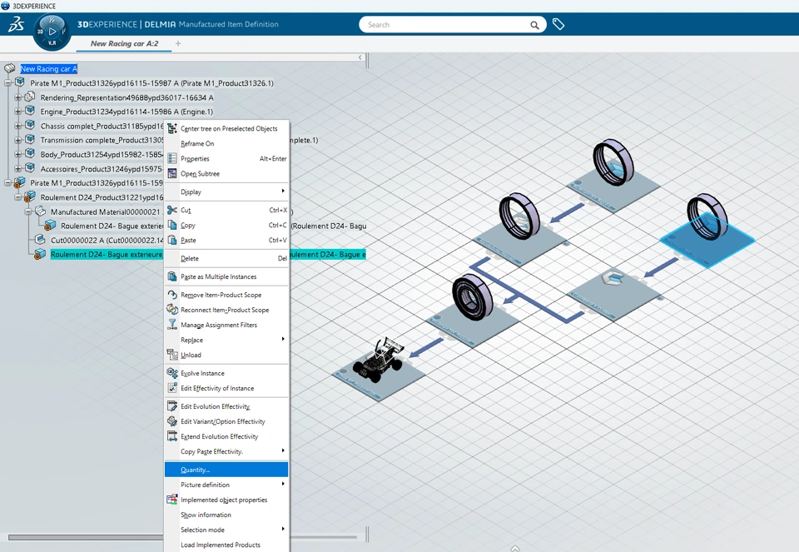Click Center tree on Preselected Objects icon
Viewport: 799px width, 552px height.
click(x=172, y=128)
